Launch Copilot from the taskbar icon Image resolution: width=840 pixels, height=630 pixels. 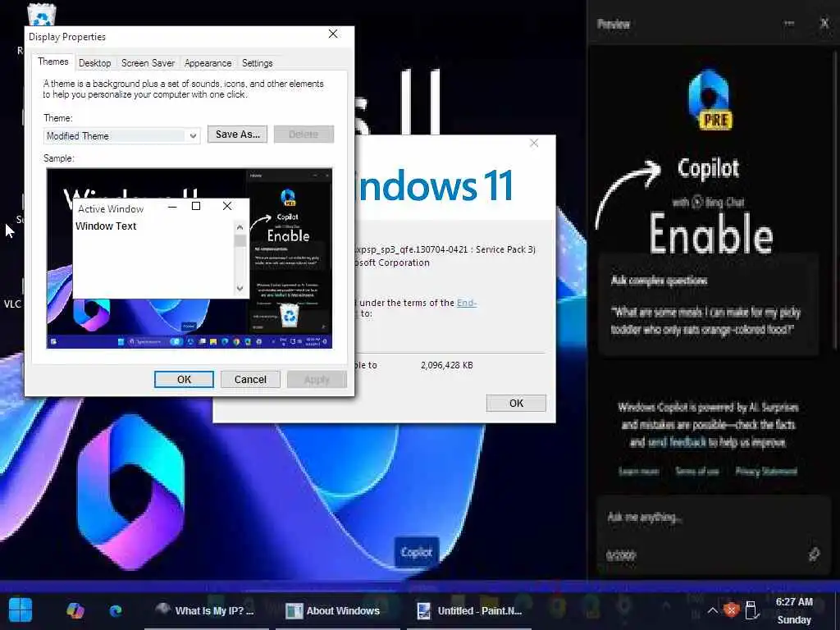[75, 610]
